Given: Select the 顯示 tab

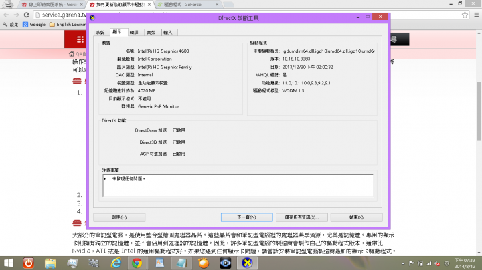Looking at the screenshot, I should 117,32.
